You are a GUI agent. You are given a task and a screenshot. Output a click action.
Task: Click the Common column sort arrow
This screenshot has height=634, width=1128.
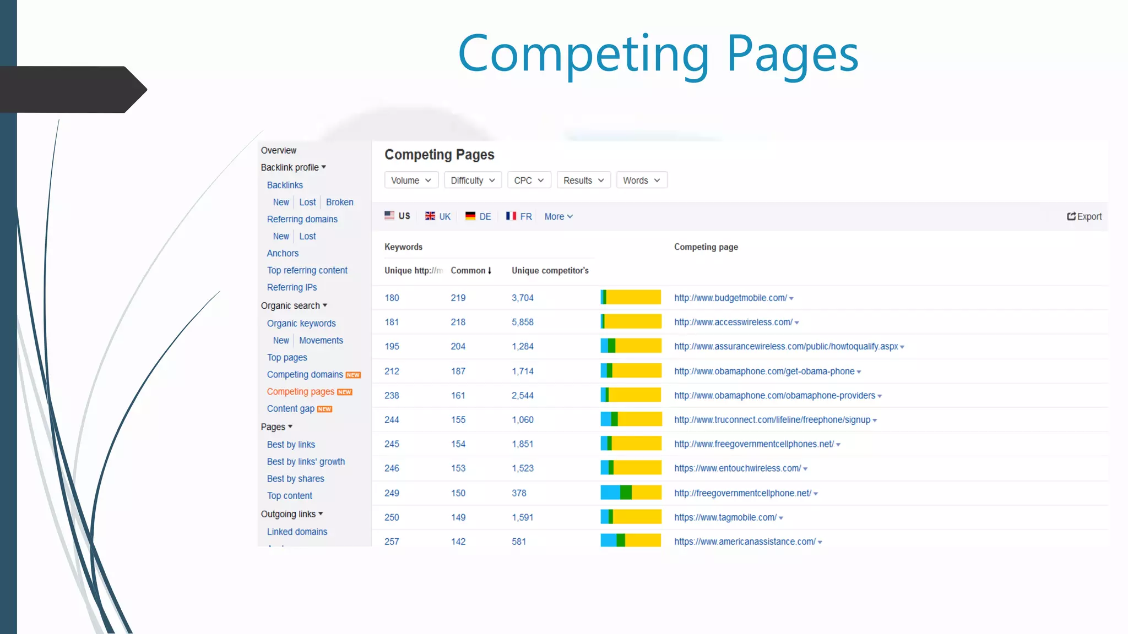tap(490, 271)
